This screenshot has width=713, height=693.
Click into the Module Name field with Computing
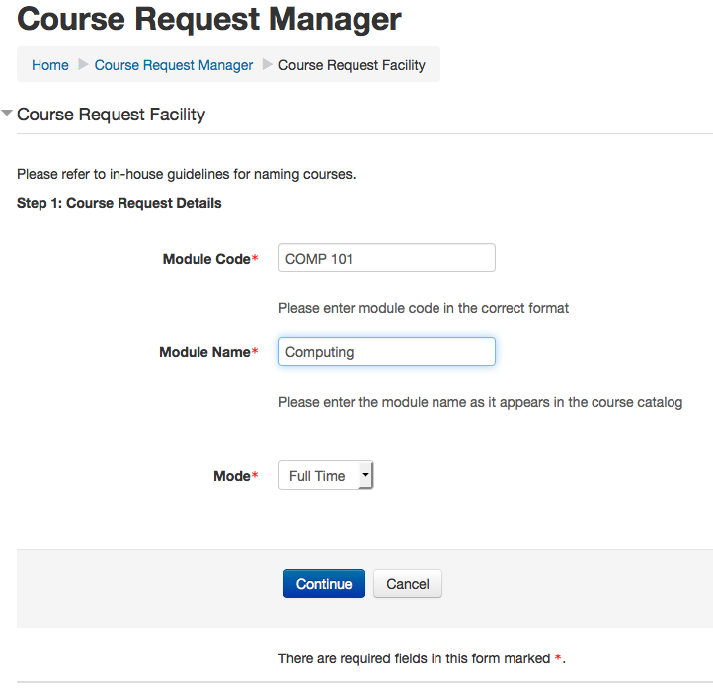[386, 352]
